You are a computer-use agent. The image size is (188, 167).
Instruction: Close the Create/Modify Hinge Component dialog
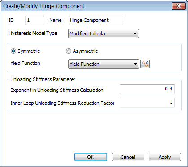(x=179, y=6)
